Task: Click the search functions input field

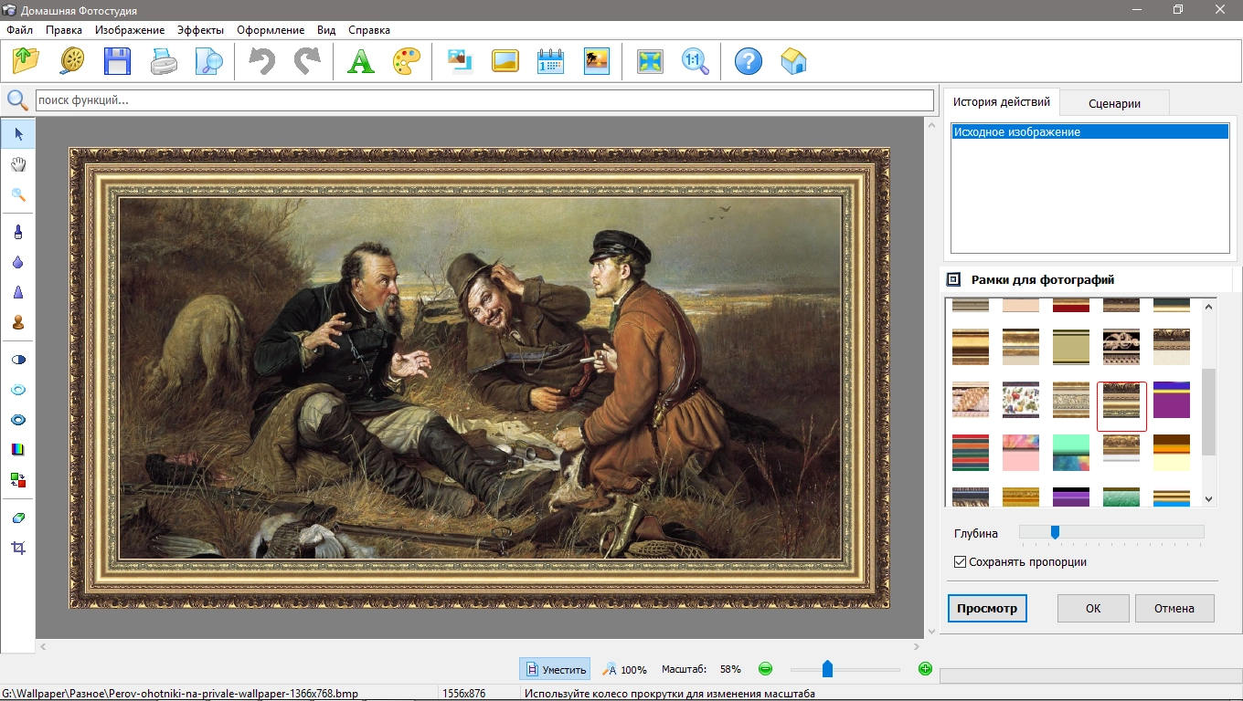Action: [484, 99]
